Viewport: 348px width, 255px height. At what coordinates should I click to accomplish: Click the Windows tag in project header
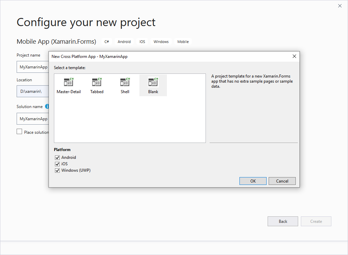(x=161, y=42)
